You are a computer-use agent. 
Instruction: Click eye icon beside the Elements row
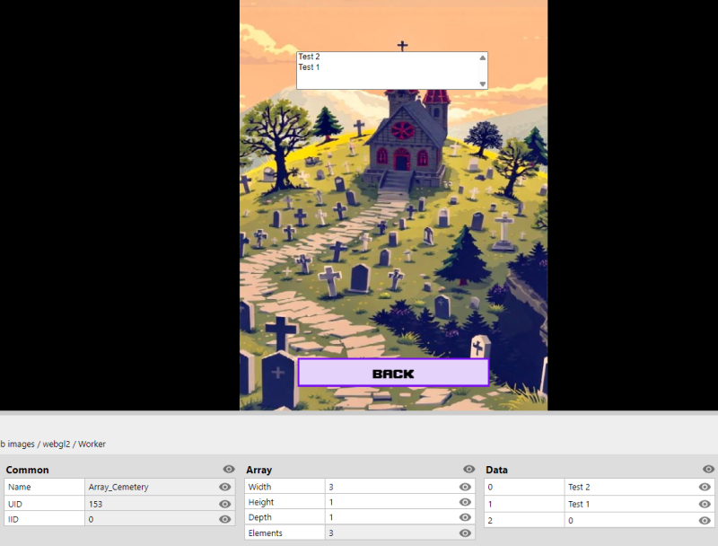tap(465, 533)
